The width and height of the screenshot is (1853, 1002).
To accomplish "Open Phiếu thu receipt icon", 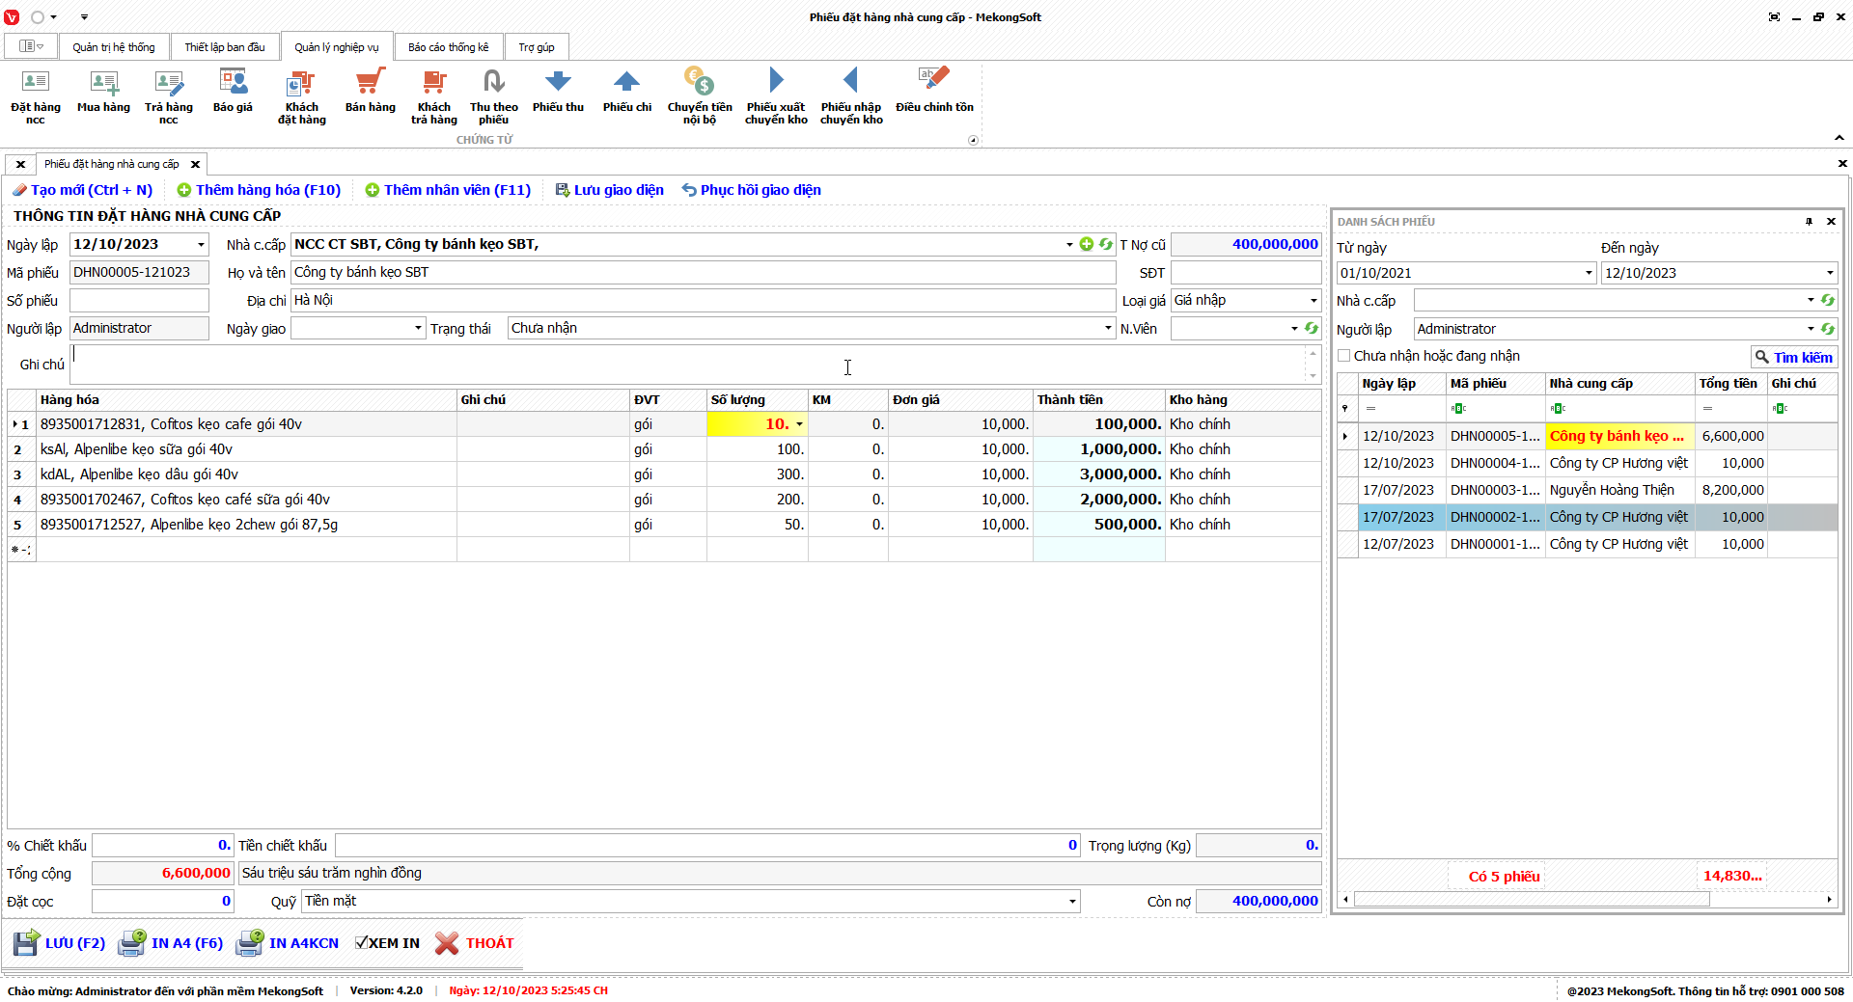I will 558,92.
